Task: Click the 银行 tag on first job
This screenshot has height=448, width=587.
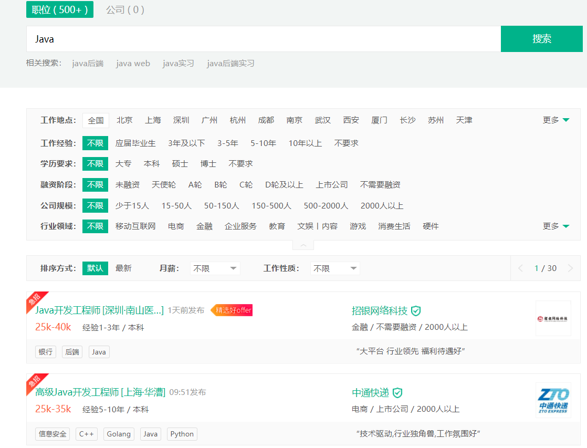Action: click(46, 352)
